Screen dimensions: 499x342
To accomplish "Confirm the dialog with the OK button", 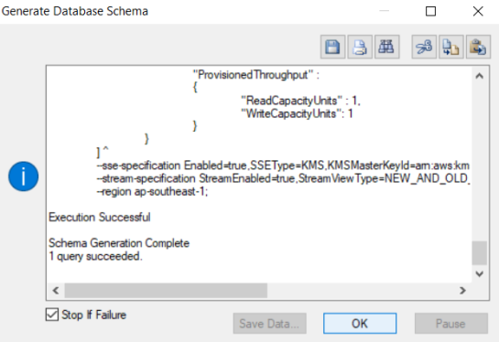I will pyautogui.click(x=360, y=324).
